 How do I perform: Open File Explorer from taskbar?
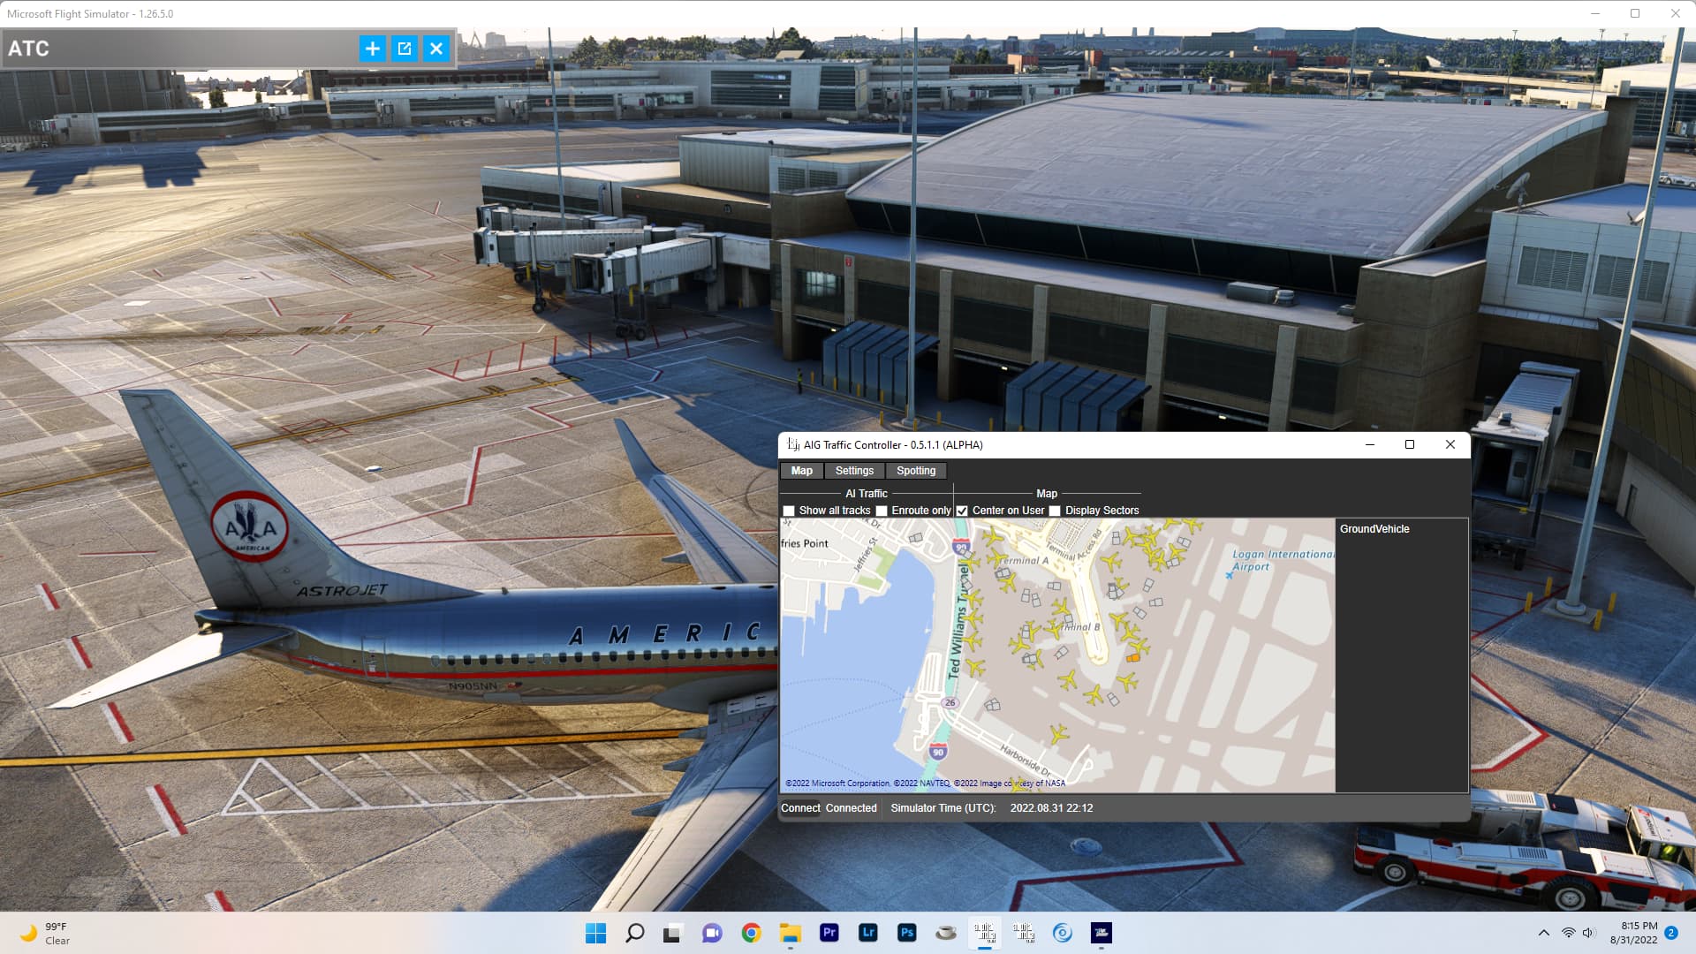(790, 933)
